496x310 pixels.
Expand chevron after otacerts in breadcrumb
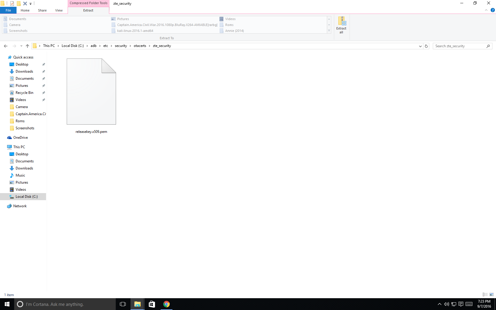(x=149, y=46)
